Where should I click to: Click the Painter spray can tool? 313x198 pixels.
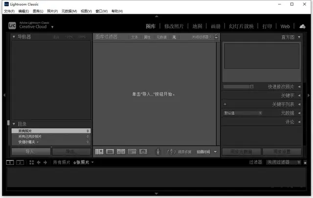pyautogui.click(x=158, y=152)
